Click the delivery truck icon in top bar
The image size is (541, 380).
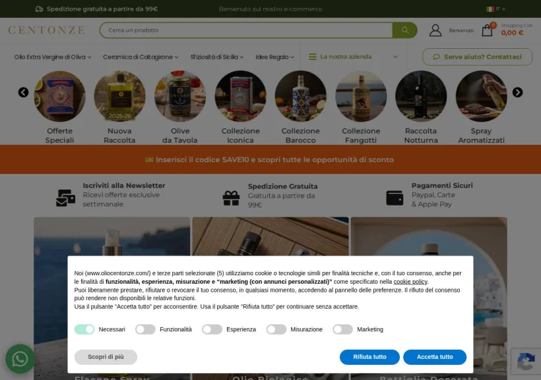[x=39, y=9]
